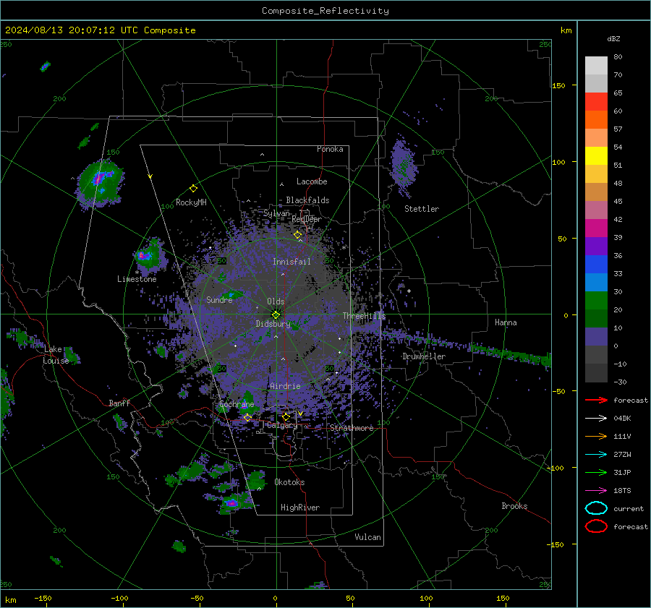Click the Okotoks label
The width and height of the screenshot is (651, 608).
click(289, 482)
